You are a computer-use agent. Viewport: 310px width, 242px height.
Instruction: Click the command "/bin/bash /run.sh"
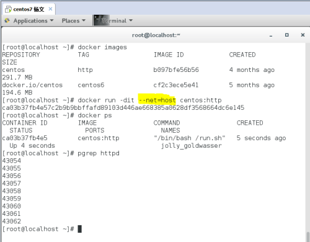point(190,138)
